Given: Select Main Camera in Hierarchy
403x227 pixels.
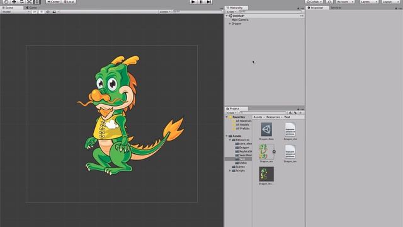Looking at the screenshot, I should pyautogui.click(x=240, y=20).
